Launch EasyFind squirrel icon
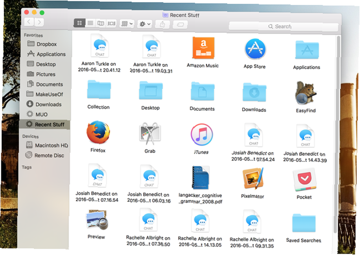Screen dimensions: 360x255 coord(306,93)
